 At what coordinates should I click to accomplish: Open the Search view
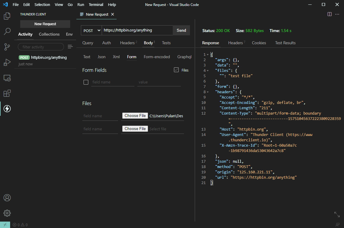pos(7,31)
